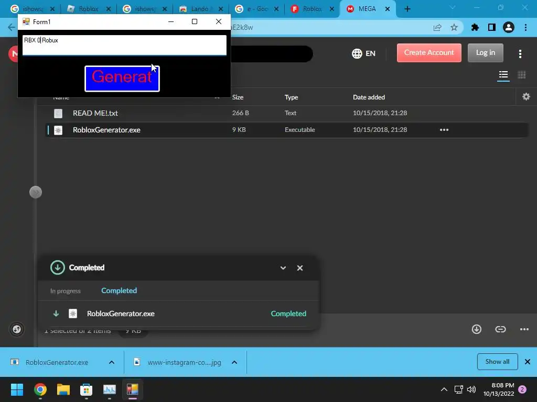Click the Log in button

click(485, 53)
